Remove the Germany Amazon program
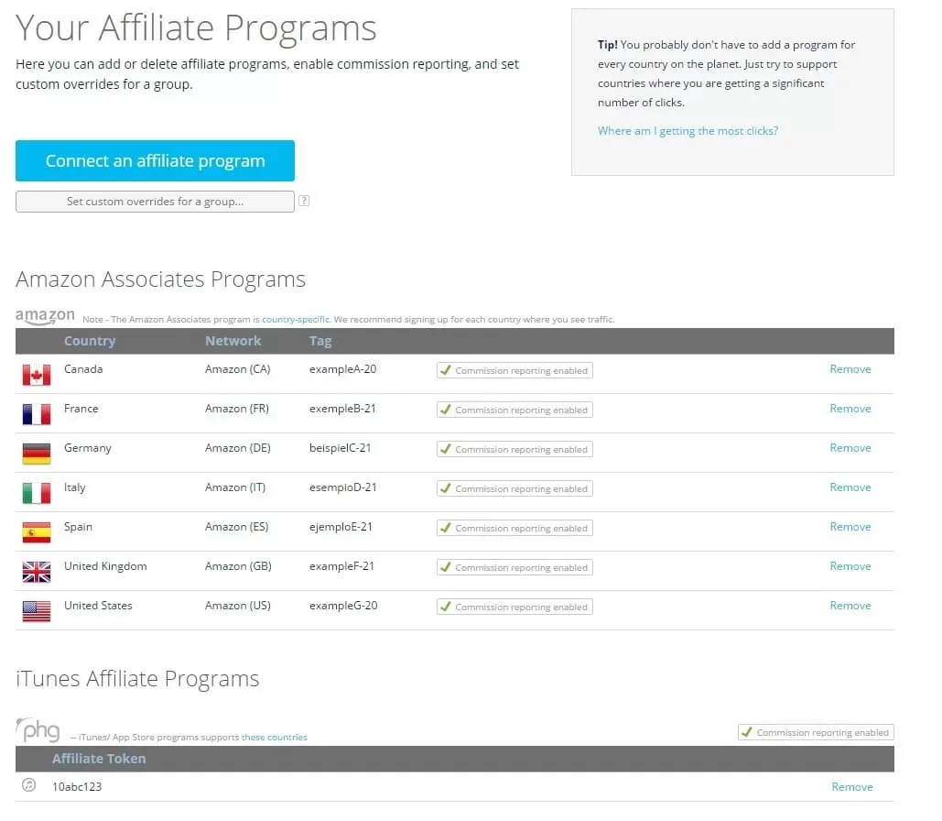Image resolution: width=942 pixels, height=821 pixels. coord(850,448)
